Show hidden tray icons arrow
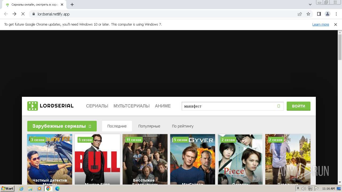This screenshot has width=342, height=192. 298,189
